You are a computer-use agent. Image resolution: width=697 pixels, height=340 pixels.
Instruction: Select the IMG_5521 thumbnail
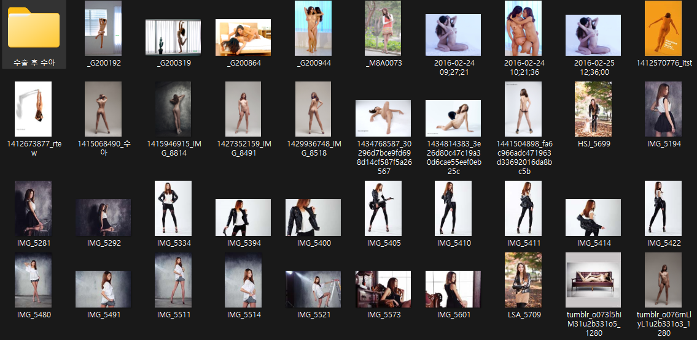(313, 289)
